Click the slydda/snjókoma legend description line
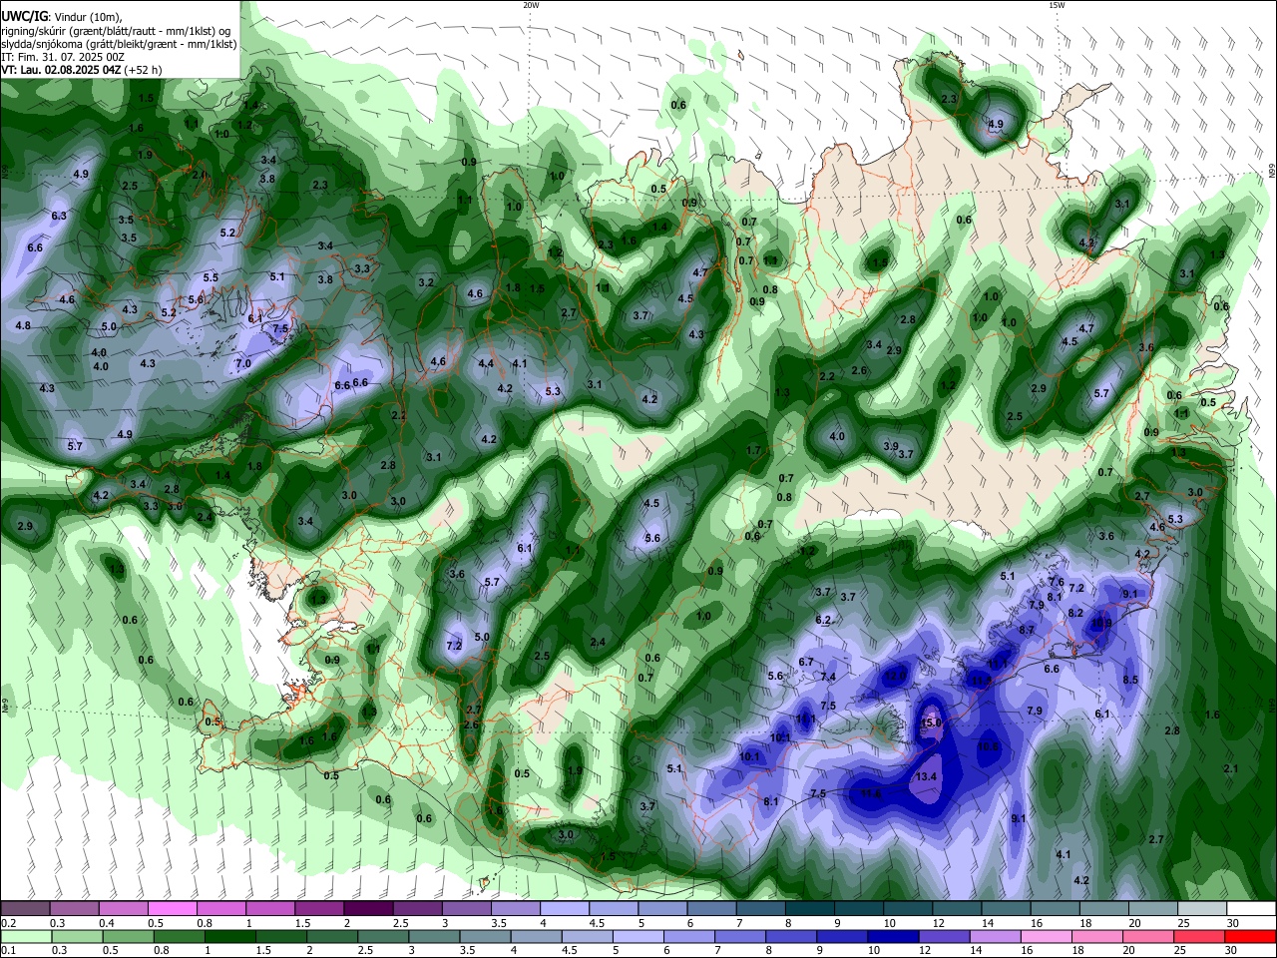This screenshot has height=958, width=1277. coord(119,44)
